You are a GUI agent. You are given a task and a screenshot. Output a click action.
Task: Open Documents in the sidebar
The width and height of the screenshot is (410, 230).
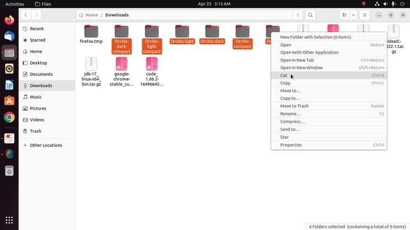coord(47,74)
